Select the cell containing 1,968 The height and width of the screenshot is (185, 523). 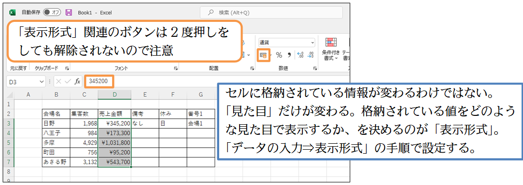(84, 123)
